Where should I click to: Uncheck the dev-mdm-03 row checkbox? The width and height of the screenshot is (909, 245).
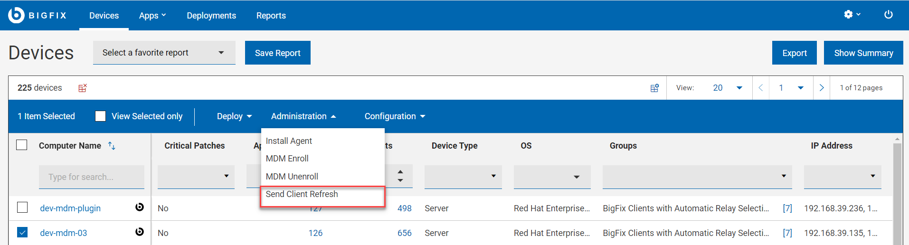(x=22, y=232)
